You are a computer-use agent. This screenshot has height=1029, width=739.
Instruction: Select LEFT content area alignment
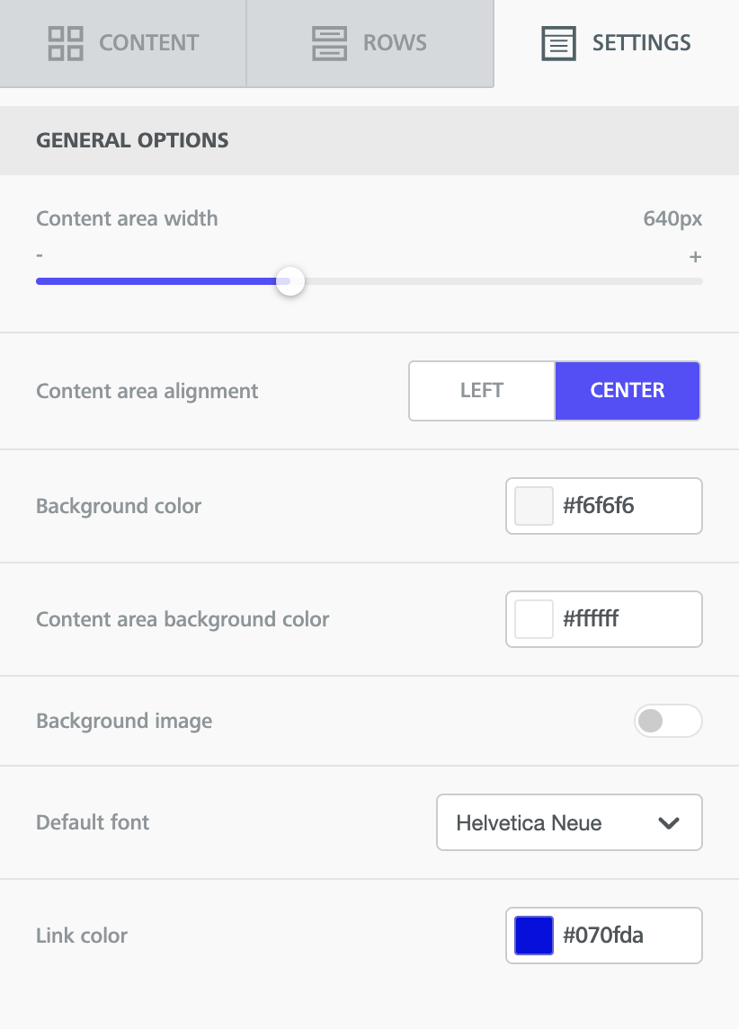[482, 390]
